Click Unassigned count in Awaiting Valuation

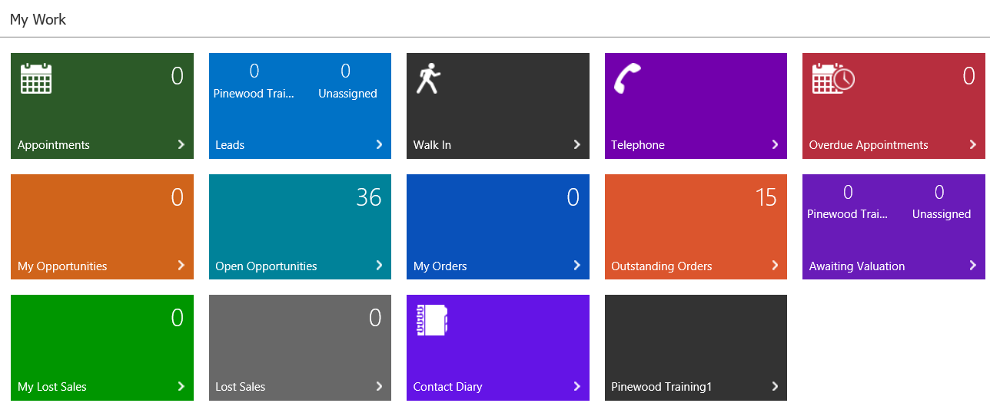point(940,193)
